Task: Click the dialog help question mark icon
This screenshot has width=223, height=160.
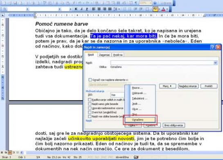Action: pos(212,47)
